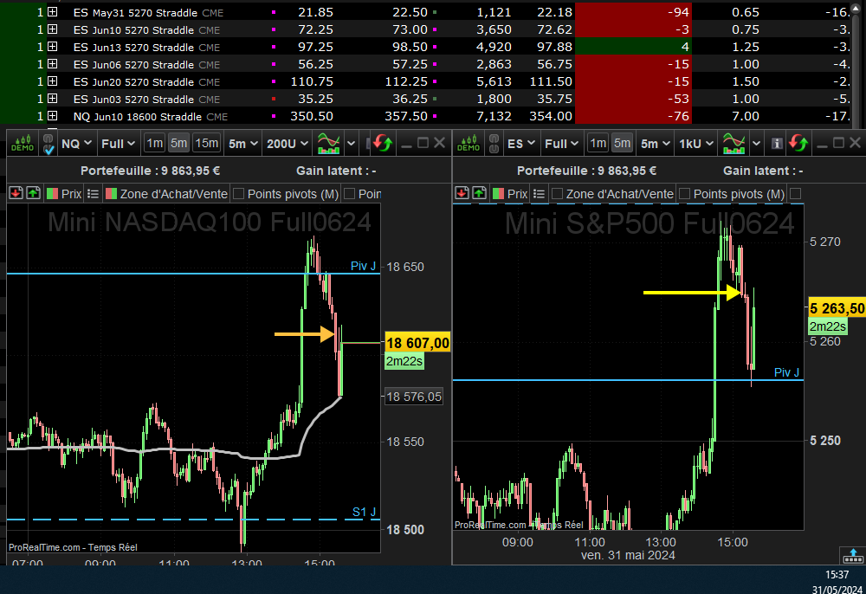The width and height of the screenshot is (866, 594).
Task: Toggle the link chain icon in NQ chart
Action: 48,144
